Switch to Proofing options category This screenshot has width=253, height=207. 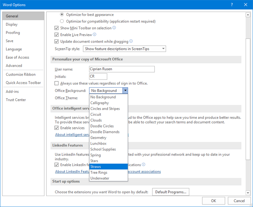[x=23, y=32]
